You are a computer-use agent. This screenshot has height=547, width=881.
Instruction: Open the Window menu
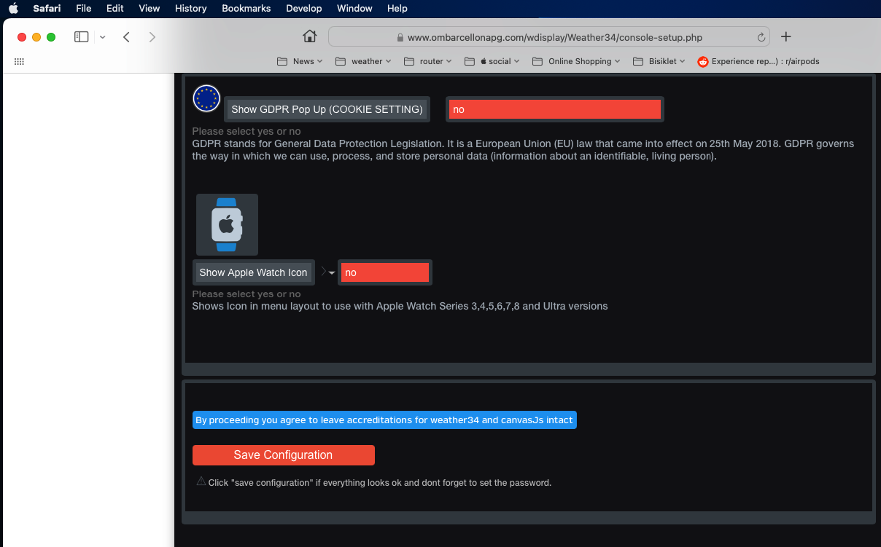354,9
